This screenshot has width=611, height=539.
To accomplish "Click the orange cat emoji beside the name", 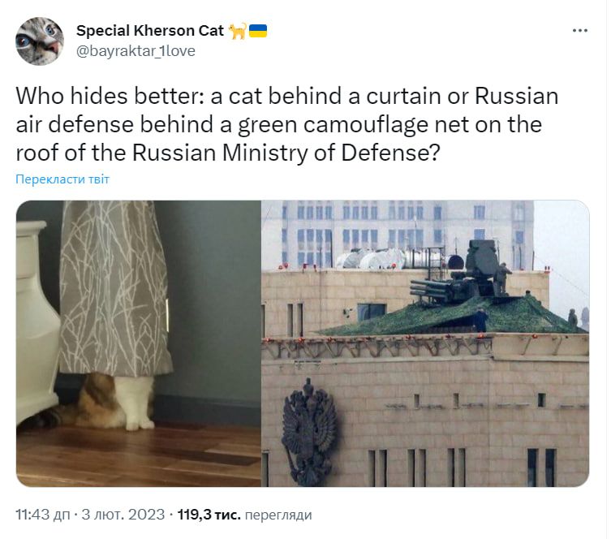I will pos(237,31).
